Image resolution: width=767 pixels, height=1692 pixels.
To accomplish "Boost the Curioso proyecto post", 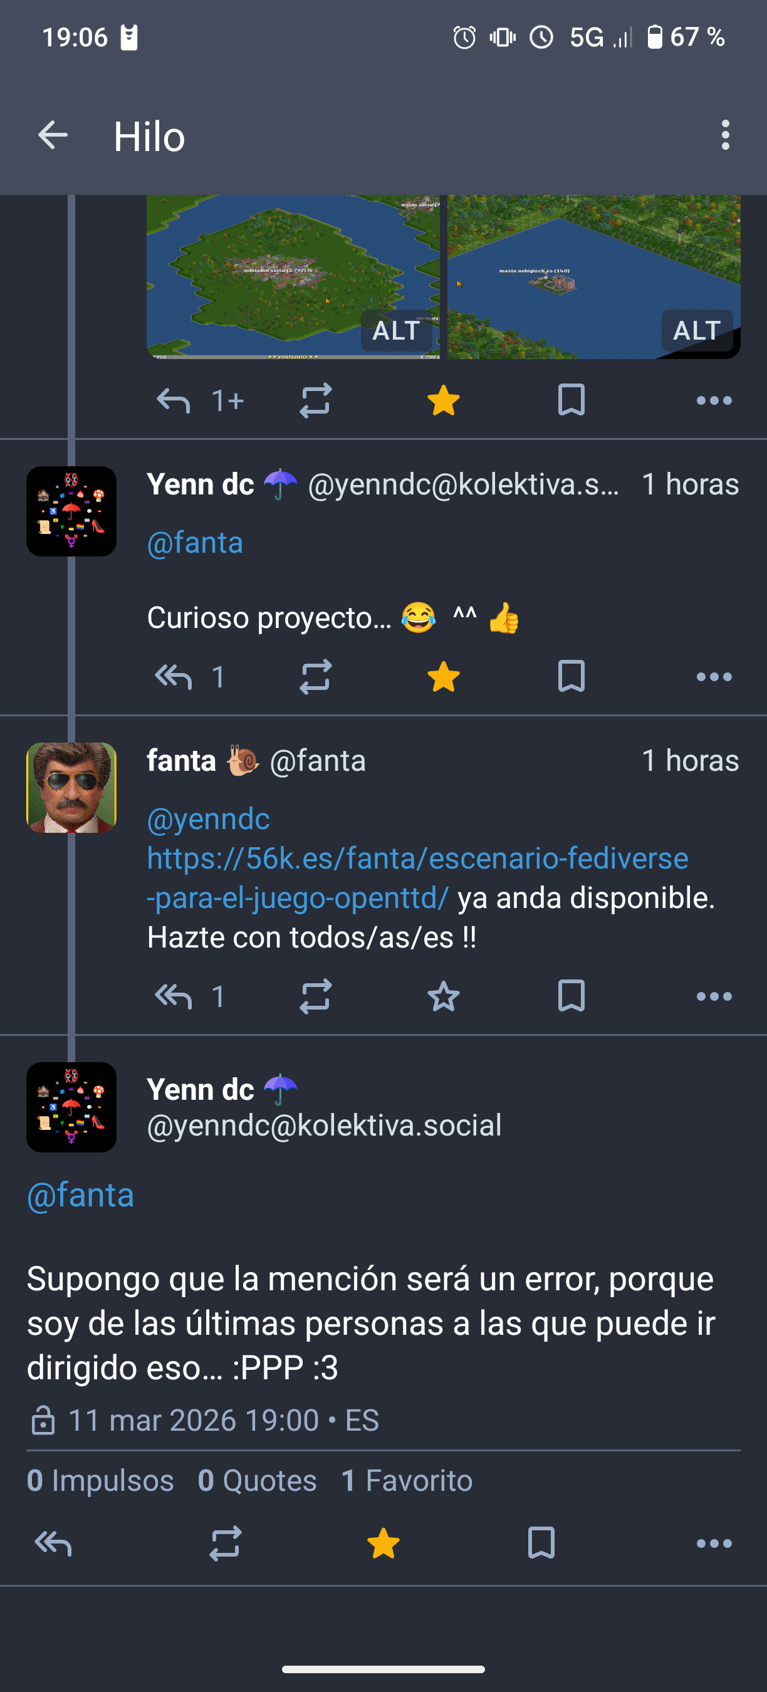I will click(x=315, y=677).
